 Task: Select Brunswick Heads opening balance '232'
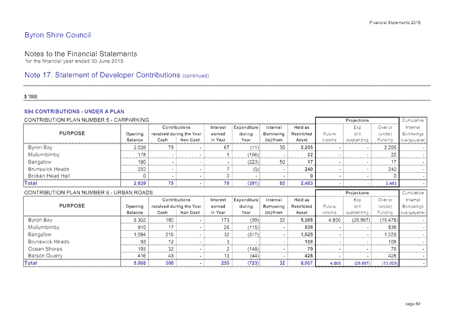pos(142,169)
